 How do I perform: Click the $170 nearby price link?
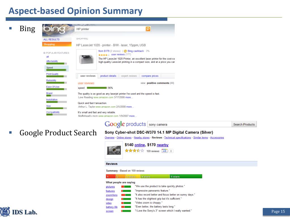coord(163,145)
